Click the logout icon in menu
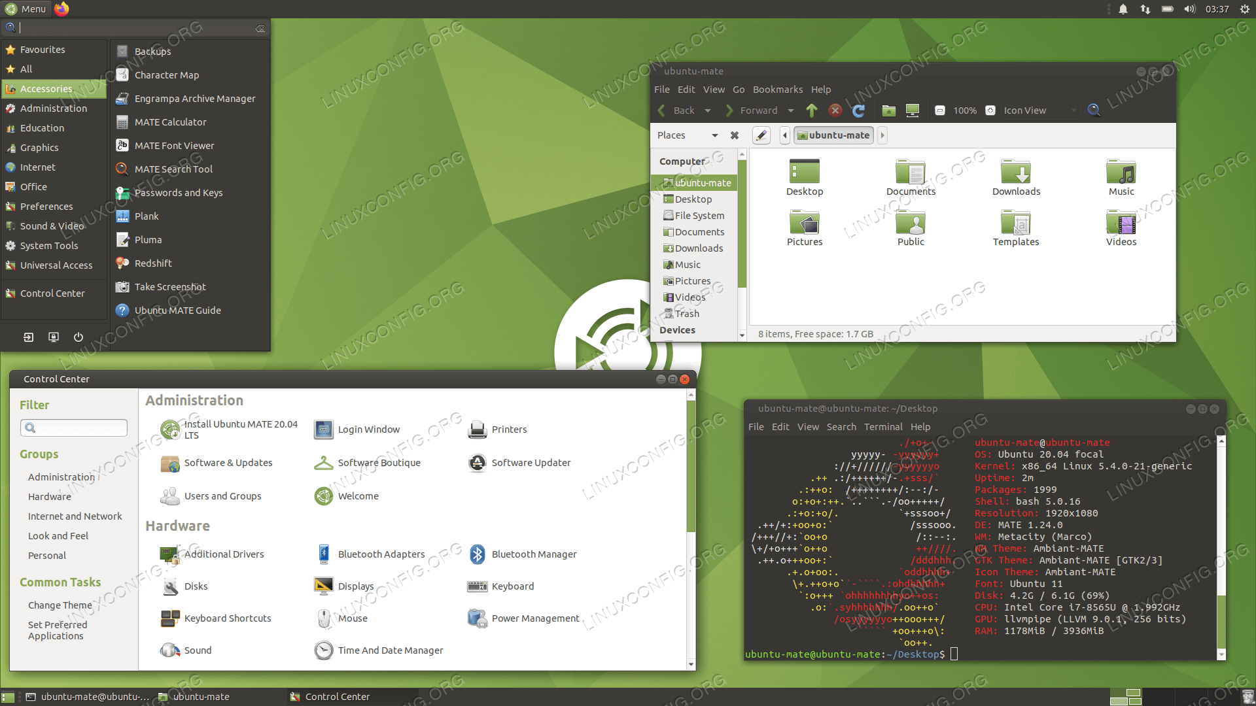This screenshot has height=706, width=1256. pos(29,337)
